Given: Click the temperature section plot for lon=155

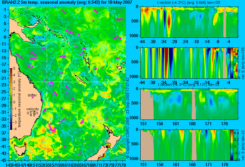Looking at the screenshot, I should point(189,22).
